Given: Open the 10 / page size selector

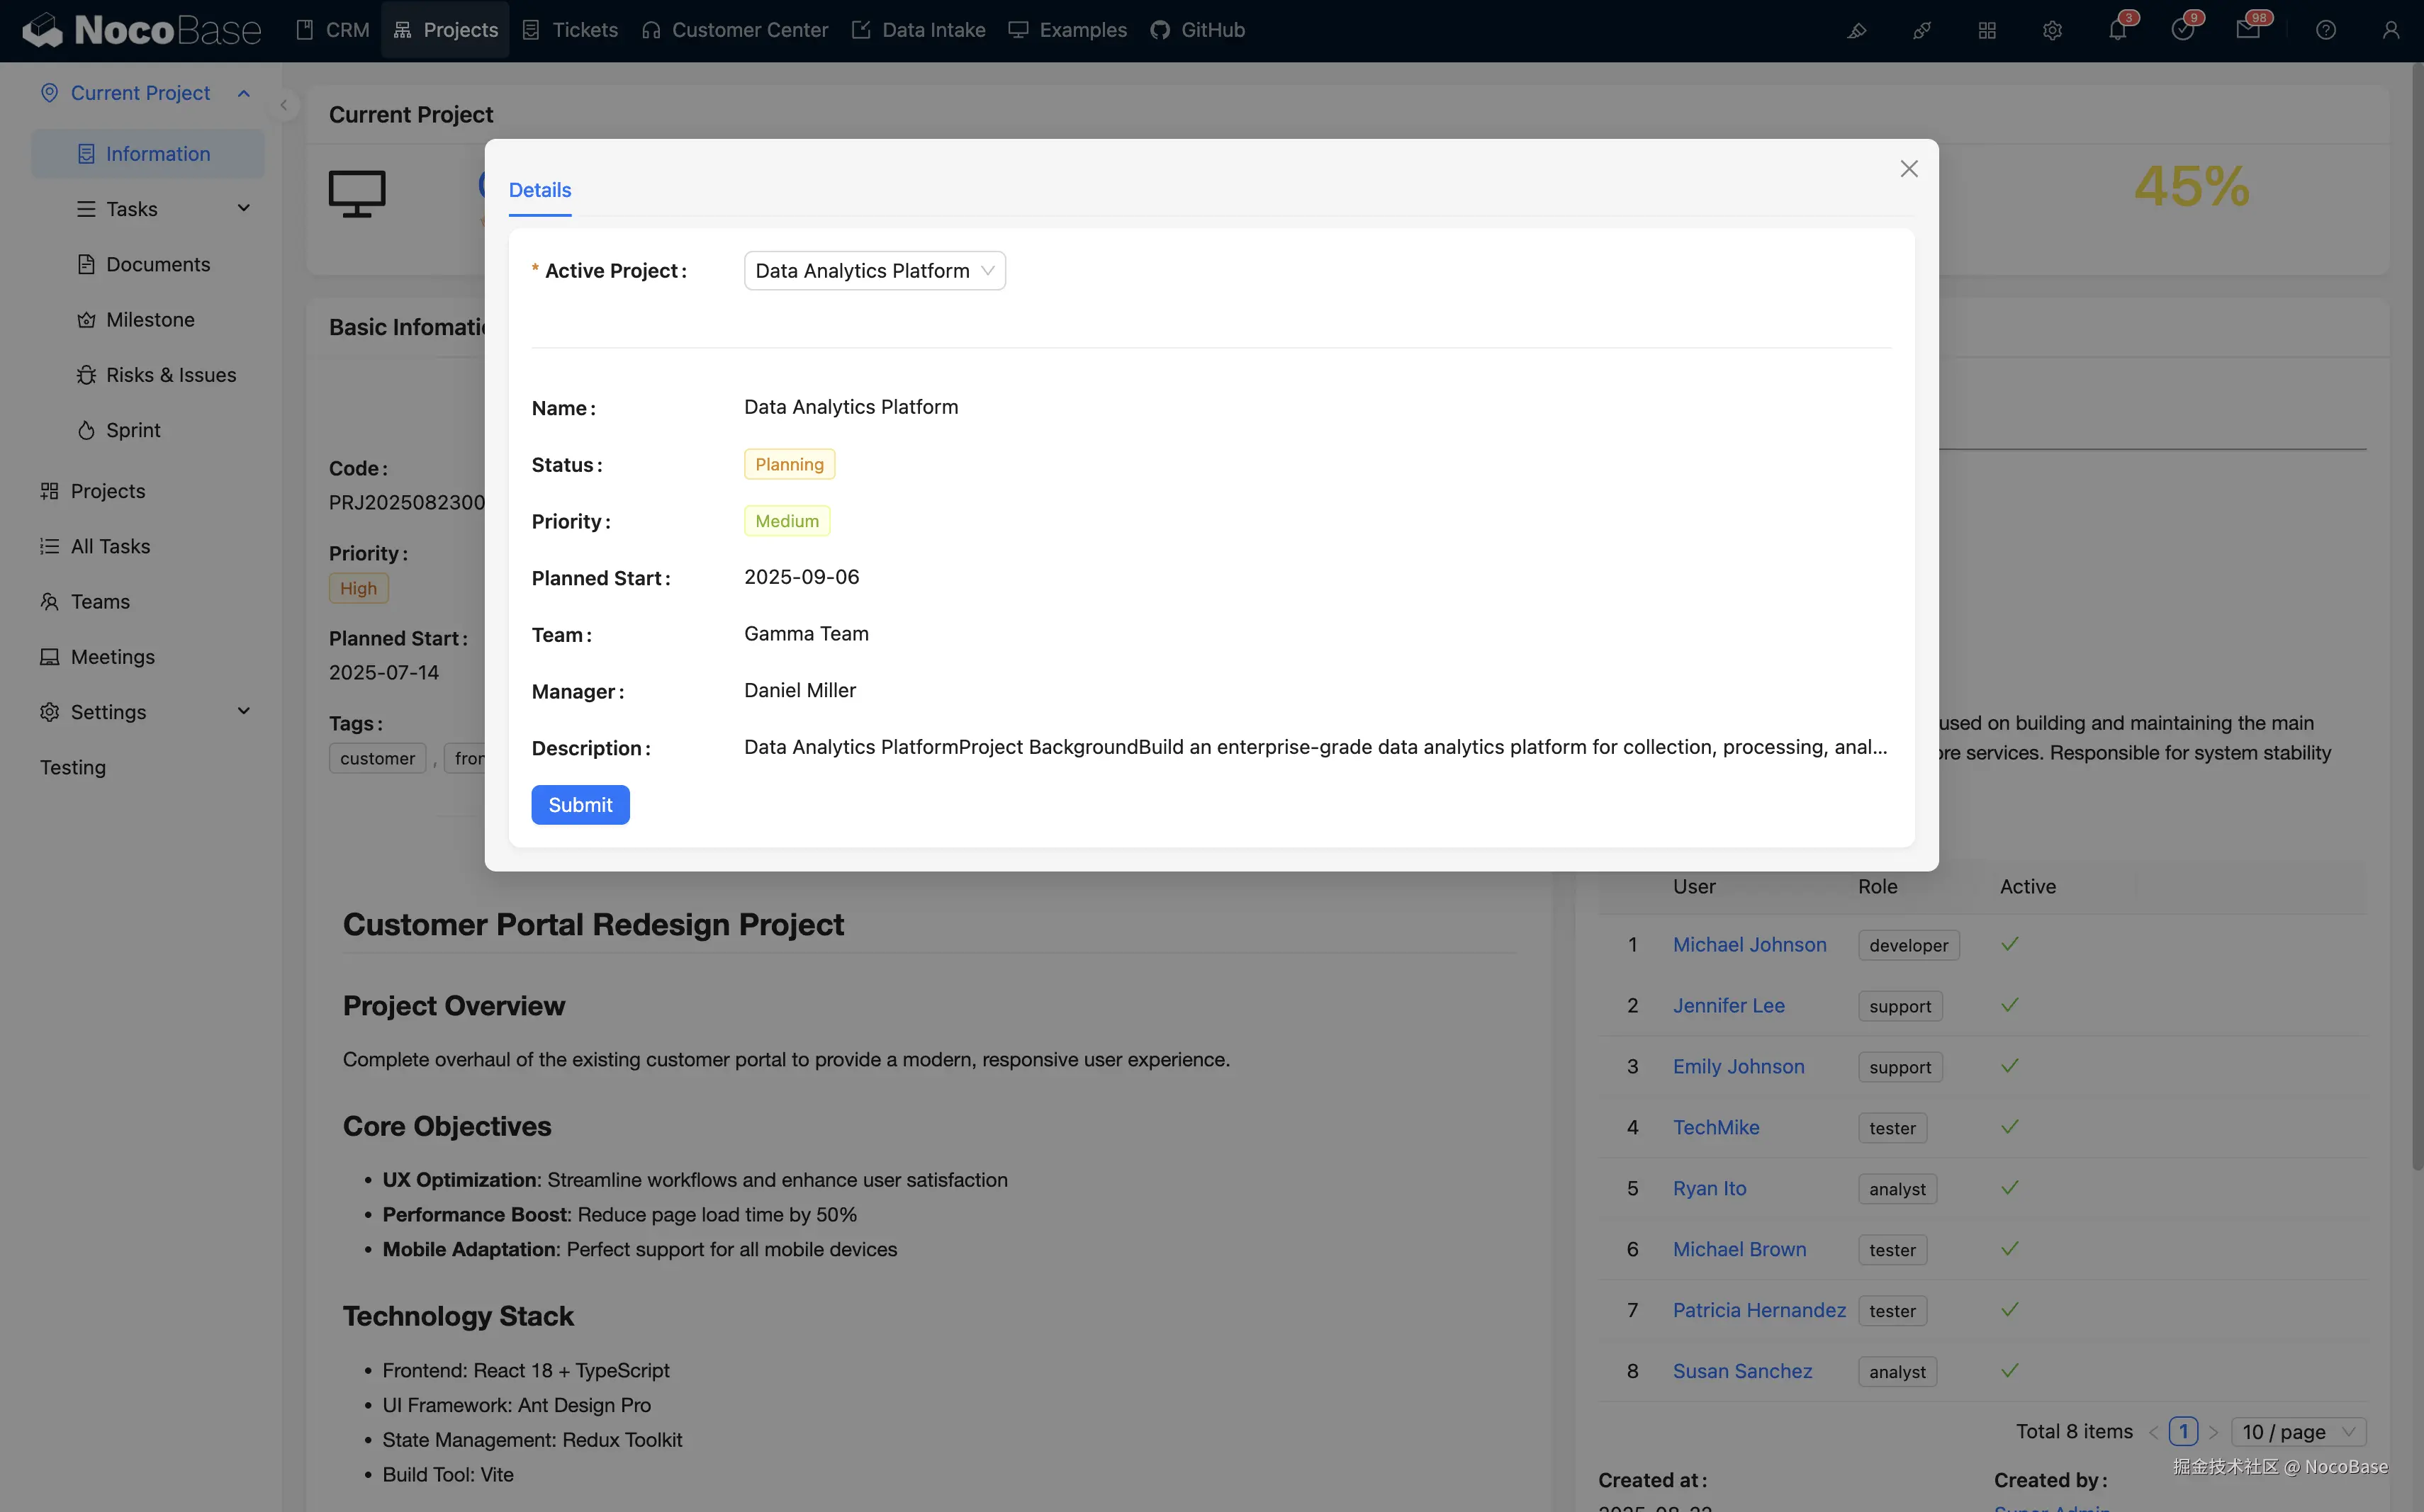Looking at the screenshot, I should [x=2299, y=1431].
